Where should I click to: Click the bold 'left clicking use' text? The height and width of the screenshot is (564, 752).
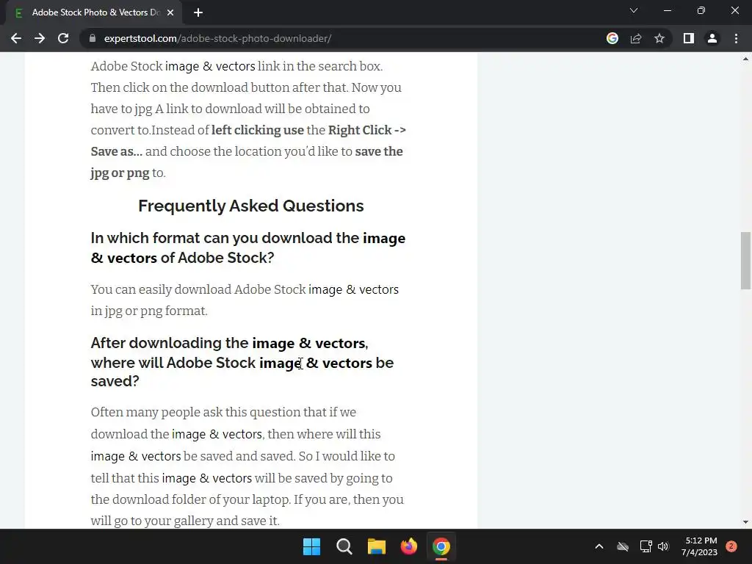(x=258, y=130)
